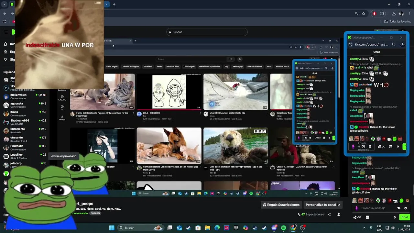Open the shop icon in popout chat window

click(x=390, y=147)
